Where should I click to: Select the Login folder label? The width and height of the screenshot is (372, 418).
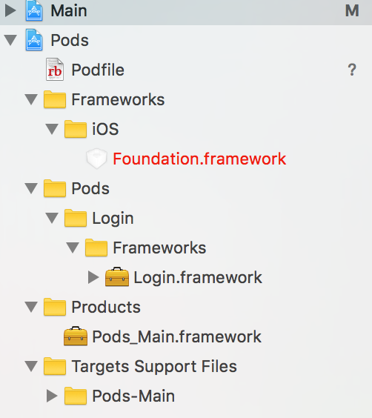coord(113,219)
